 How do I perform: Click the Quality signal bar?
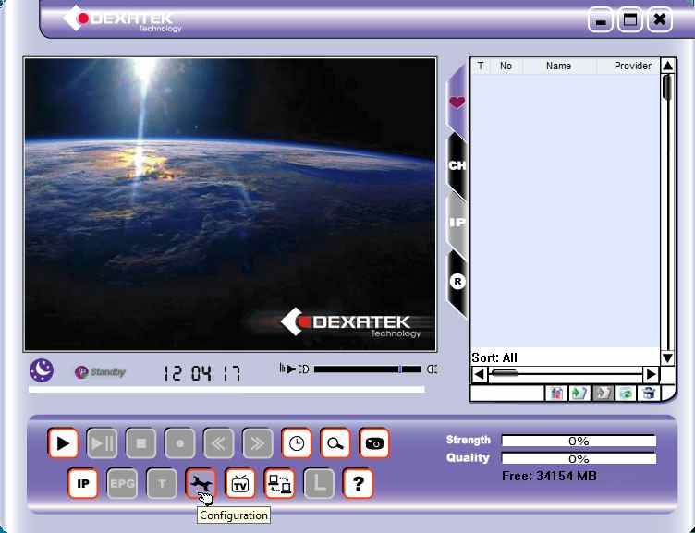click(x=579, y=458)
